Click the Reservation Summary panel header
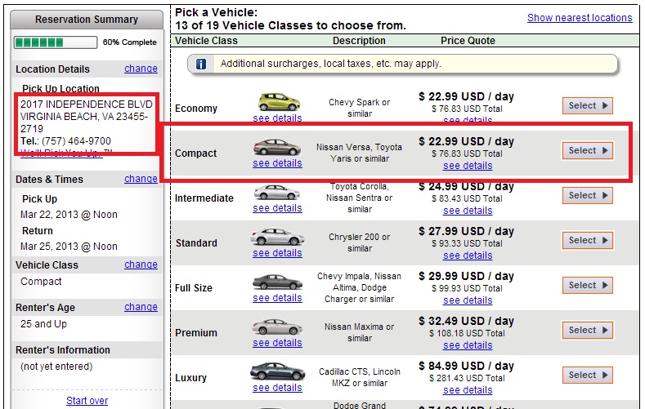The height and width of the screenshot is (409, 645). click(x=87, y=20)
